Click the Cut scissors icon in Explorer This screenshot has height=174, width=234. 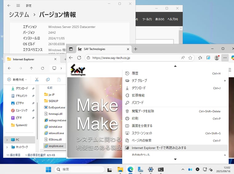point(37,79)
